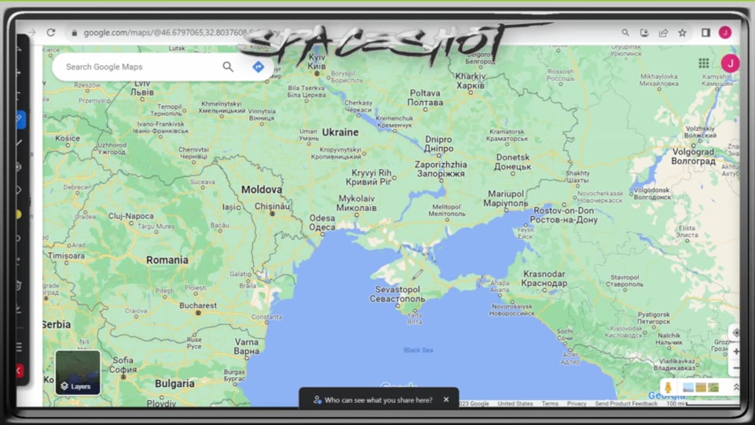This screenshot has width=755, height=425.
Task: Click the magnifier in Search Google Maps box
Action: (x=228, y=67)
